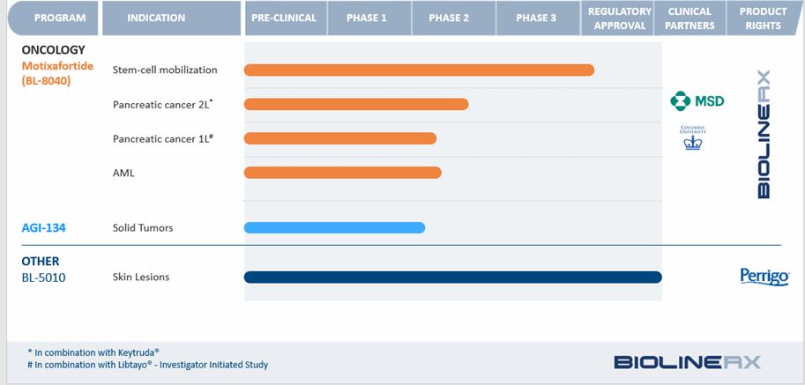Click the light blue Solid Tumors bar
805x385 pixels.
coord(334,227)
